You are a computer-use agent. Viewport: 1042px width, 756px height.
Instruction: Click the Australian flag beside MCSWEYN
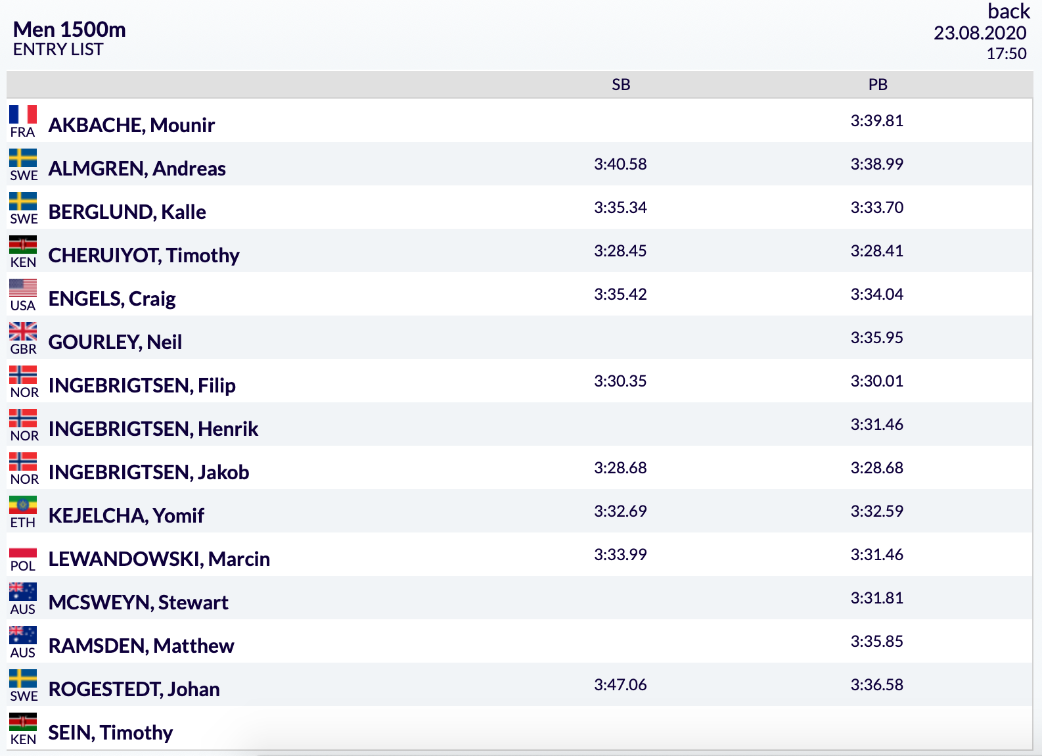coord(23,592)
